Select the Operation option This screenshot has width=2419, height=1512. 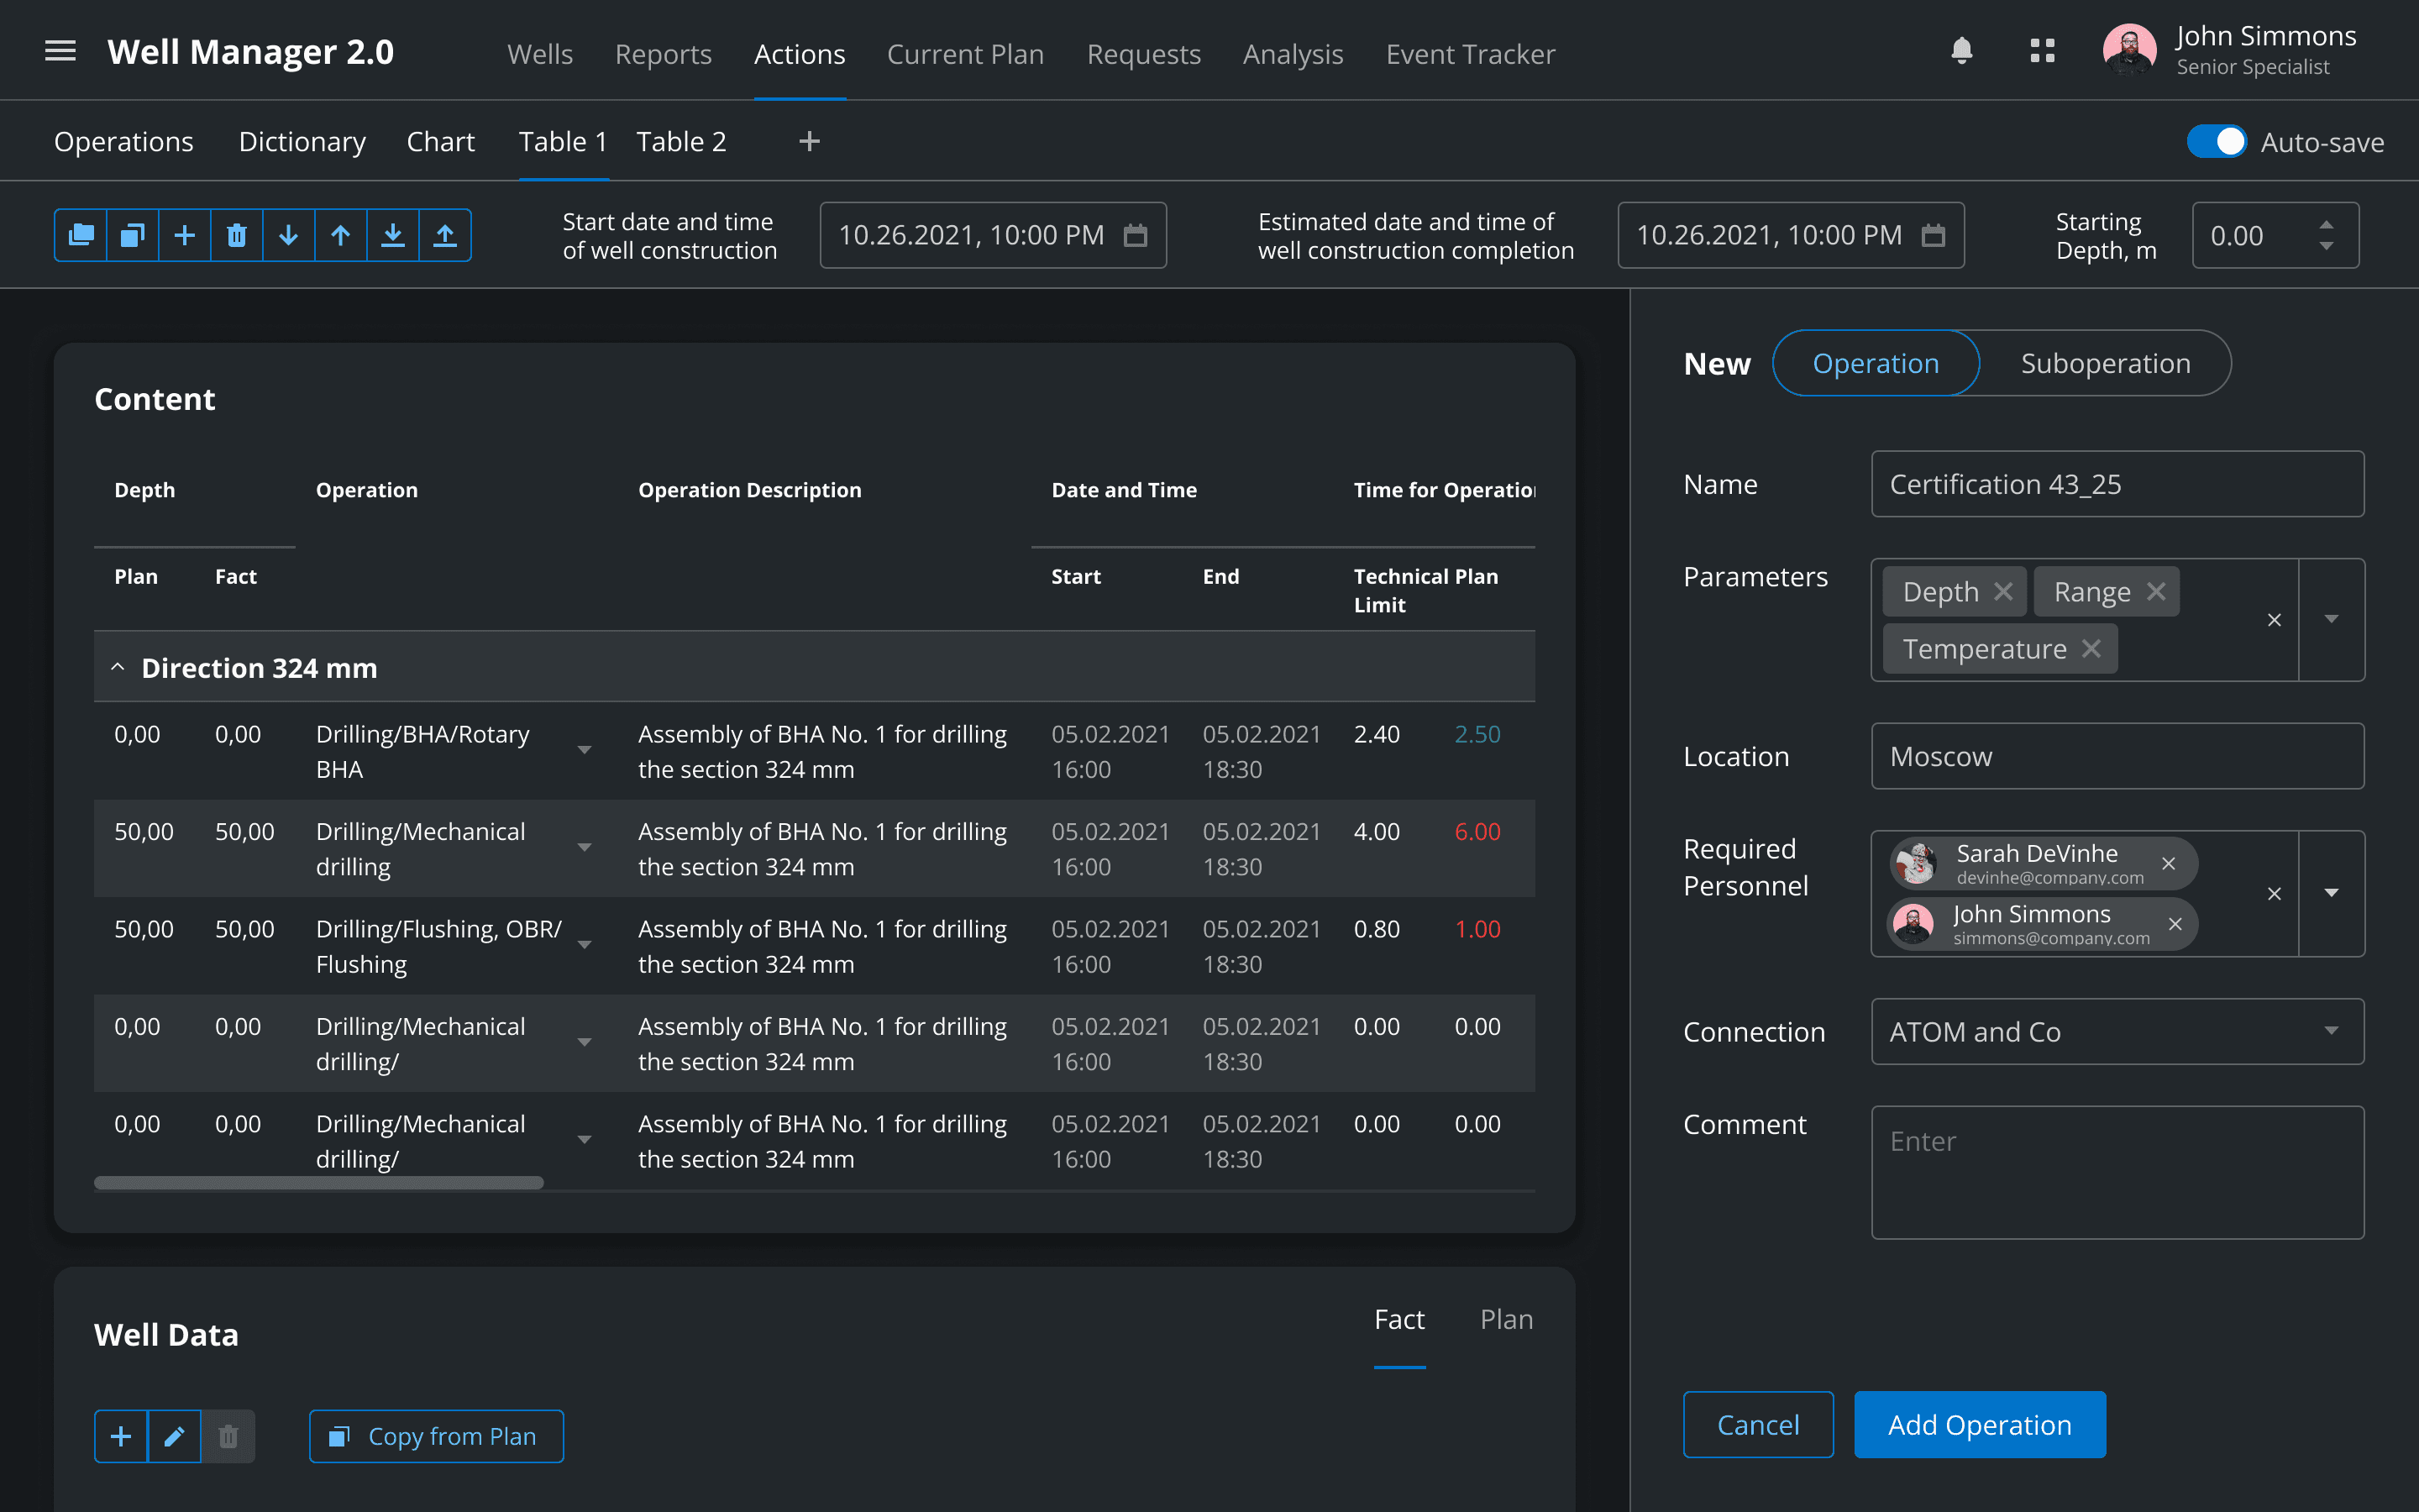1876,363
